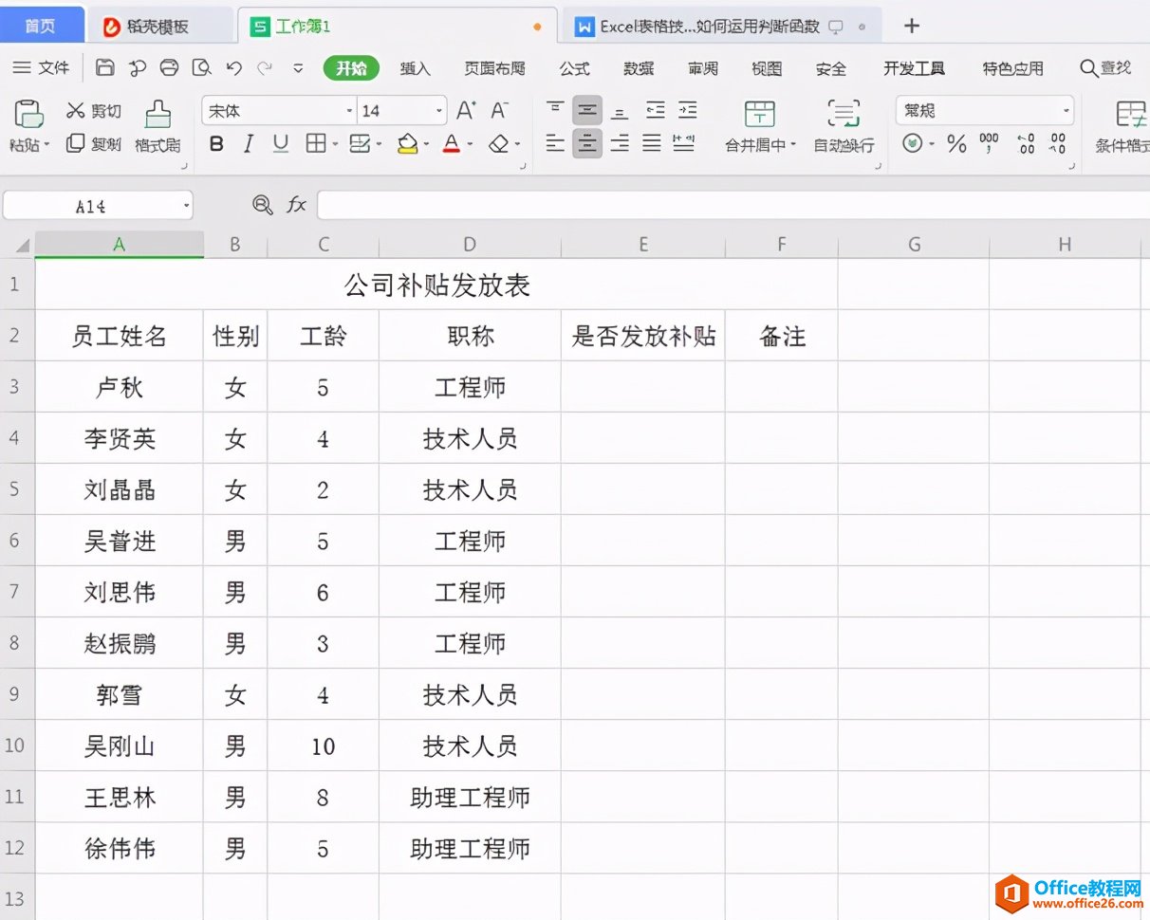The width and height of the screenshot is (1150, 920).
Task: Increase indent in alignment group
Action: click(x=688, y=111)
